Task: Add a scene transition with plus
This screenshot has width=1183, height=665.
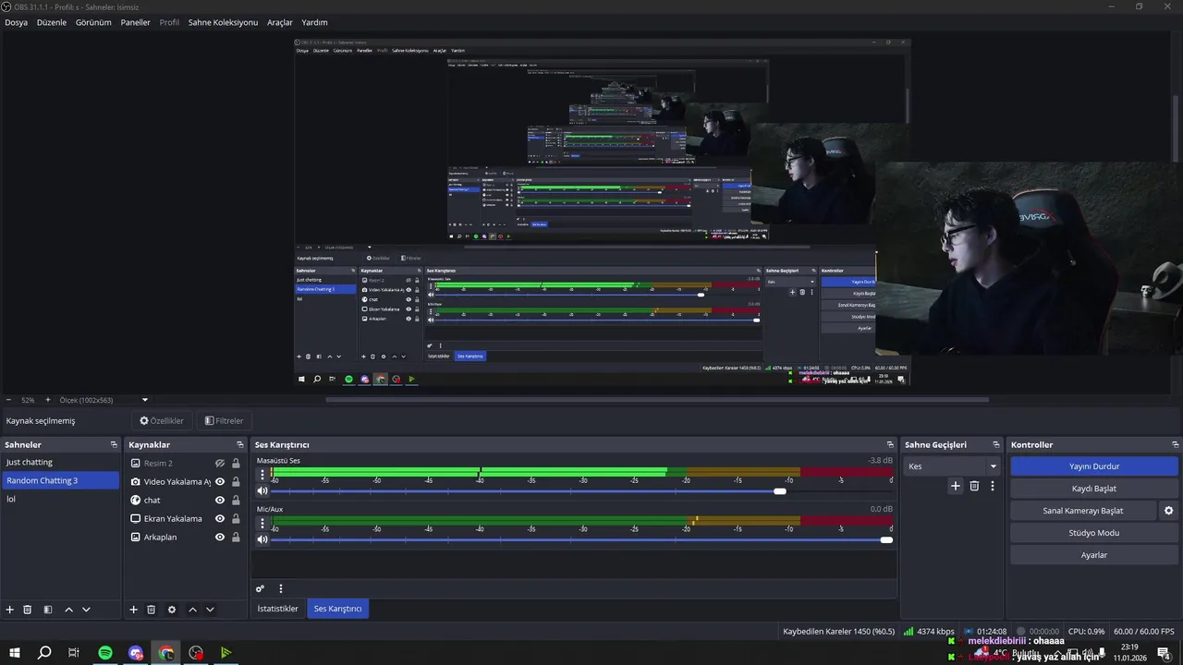Action: tap(956, 486)
